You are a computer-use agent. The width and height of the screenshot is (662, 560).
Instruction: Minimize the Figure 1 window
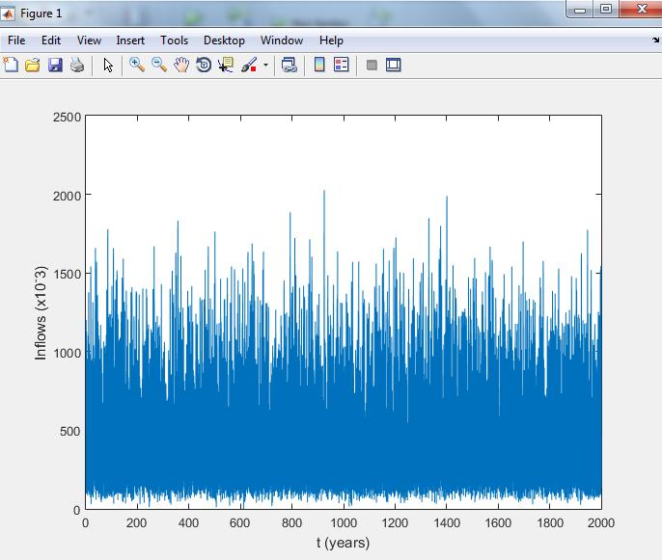(x=580, y=9)
